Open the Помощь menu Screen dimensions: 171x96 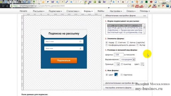[x=145, y=11]
